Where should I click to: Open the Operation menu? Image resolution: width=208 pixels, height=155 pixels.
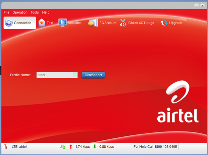20,12
